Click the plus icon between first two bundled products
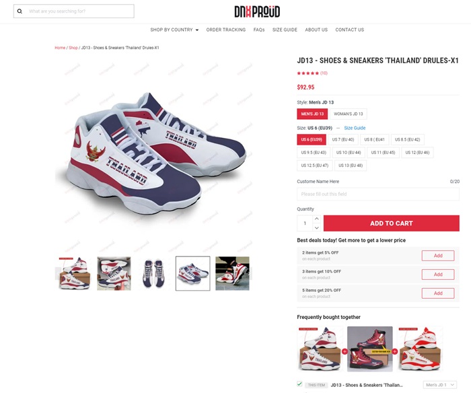Viewport: 471px width, 393px height. (x=345, y=351)
